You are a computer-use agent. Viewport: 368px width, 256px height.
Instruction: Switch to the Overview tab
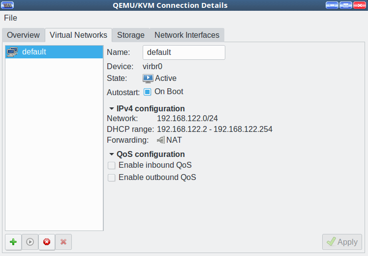click(x=23, y=35)
